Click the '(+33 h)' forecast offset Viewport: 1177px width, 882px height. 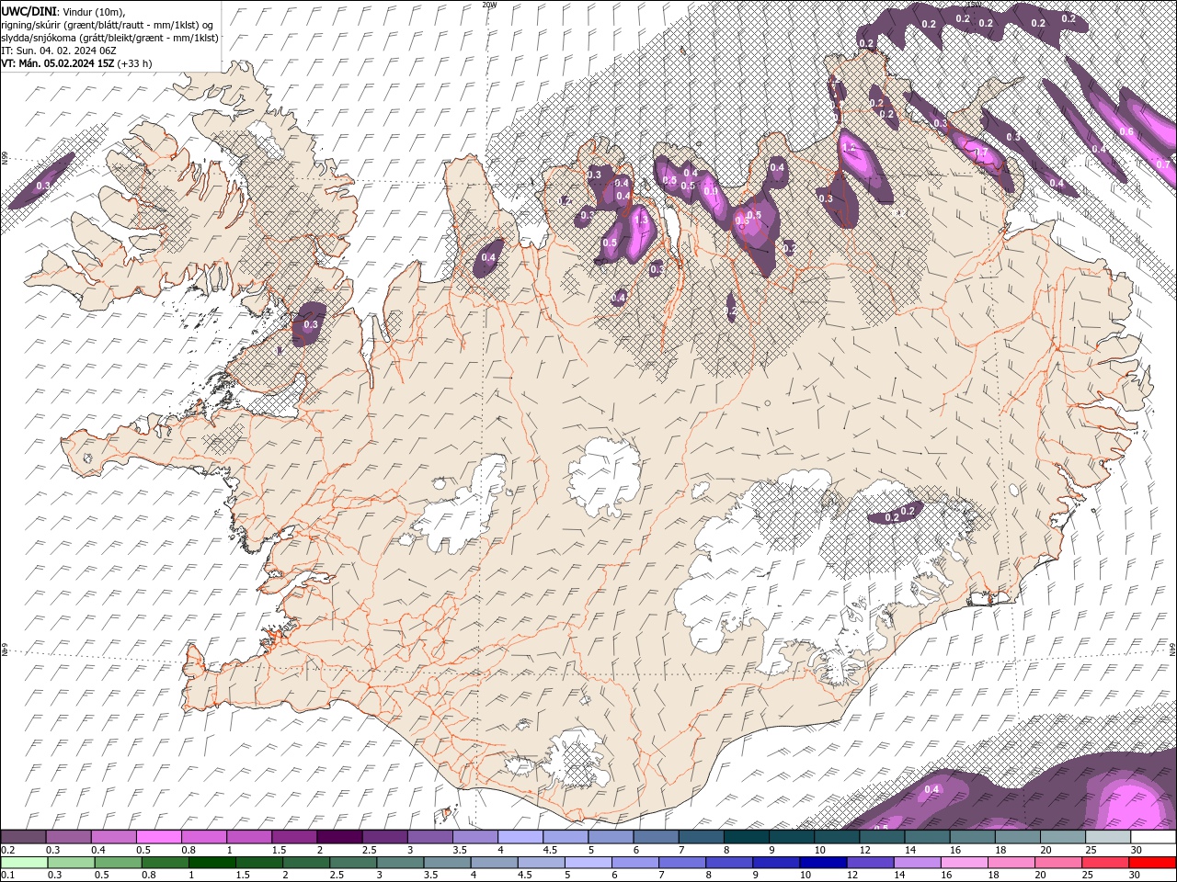click(135, 63)
